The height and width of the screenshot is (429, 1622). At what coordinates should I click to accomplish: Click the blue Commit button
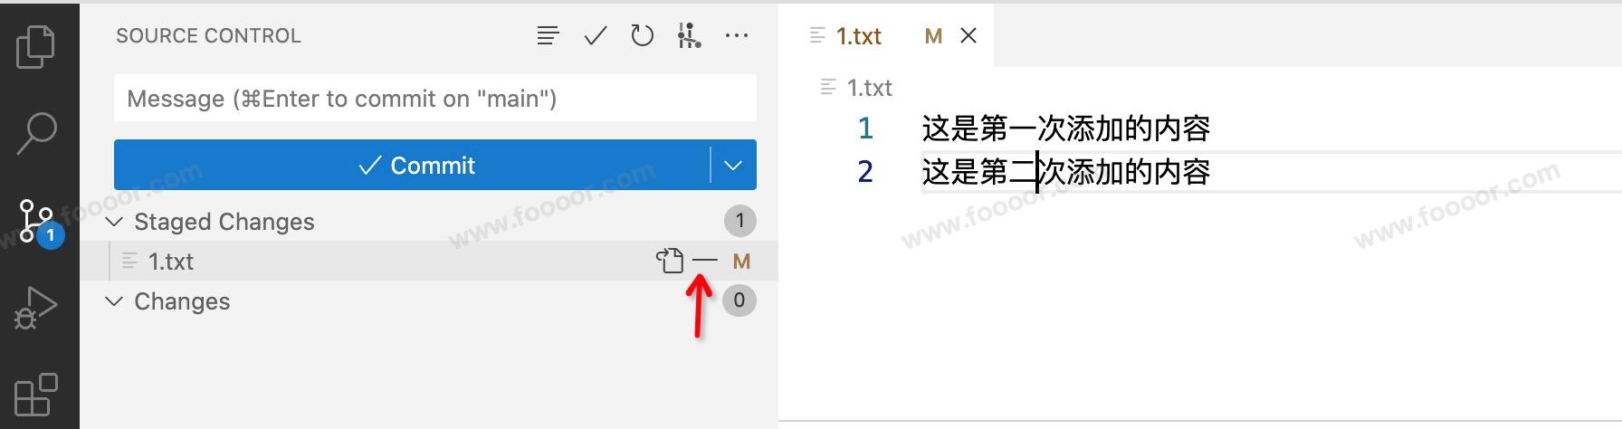pyautogui.click(x=412, y=166)
